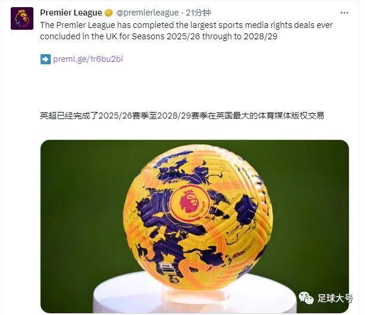
Task: Click the blue arrow emoji before link
Action: coord(45,59)
